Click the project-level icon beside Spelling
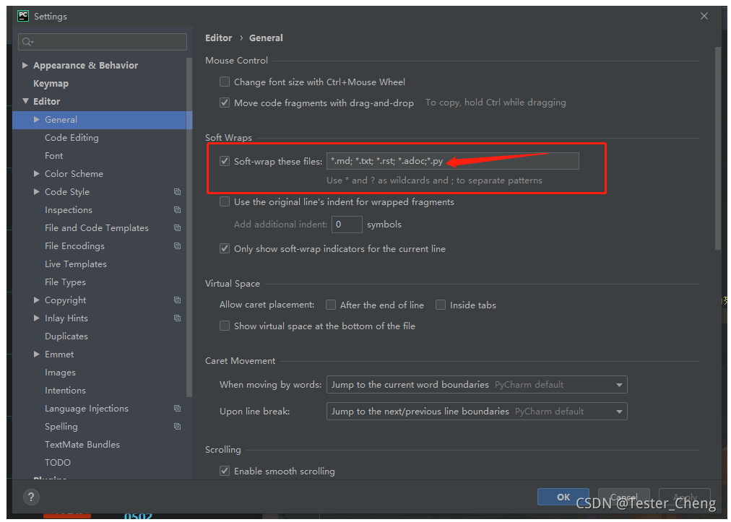The height and width of the screenshot is (522, 731). (x=177, y=427)
